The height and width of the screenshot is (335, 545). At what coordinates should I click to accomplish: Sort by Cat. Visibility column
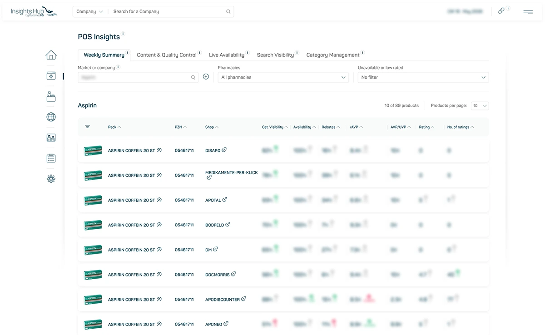275,127
